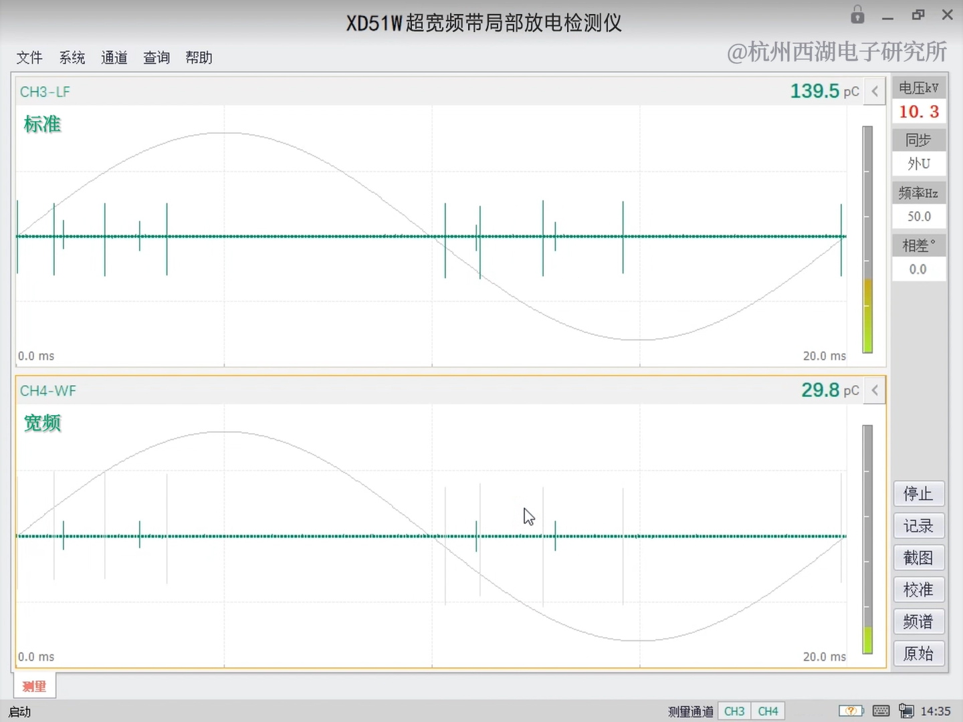Image resolution: width=963 pixels, height=722 pixels.
Task: Open the 文件 menu
Action: tap(29, 58)
